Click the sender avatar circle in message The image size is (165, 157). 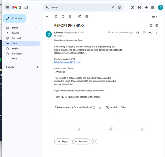(49, 34)
